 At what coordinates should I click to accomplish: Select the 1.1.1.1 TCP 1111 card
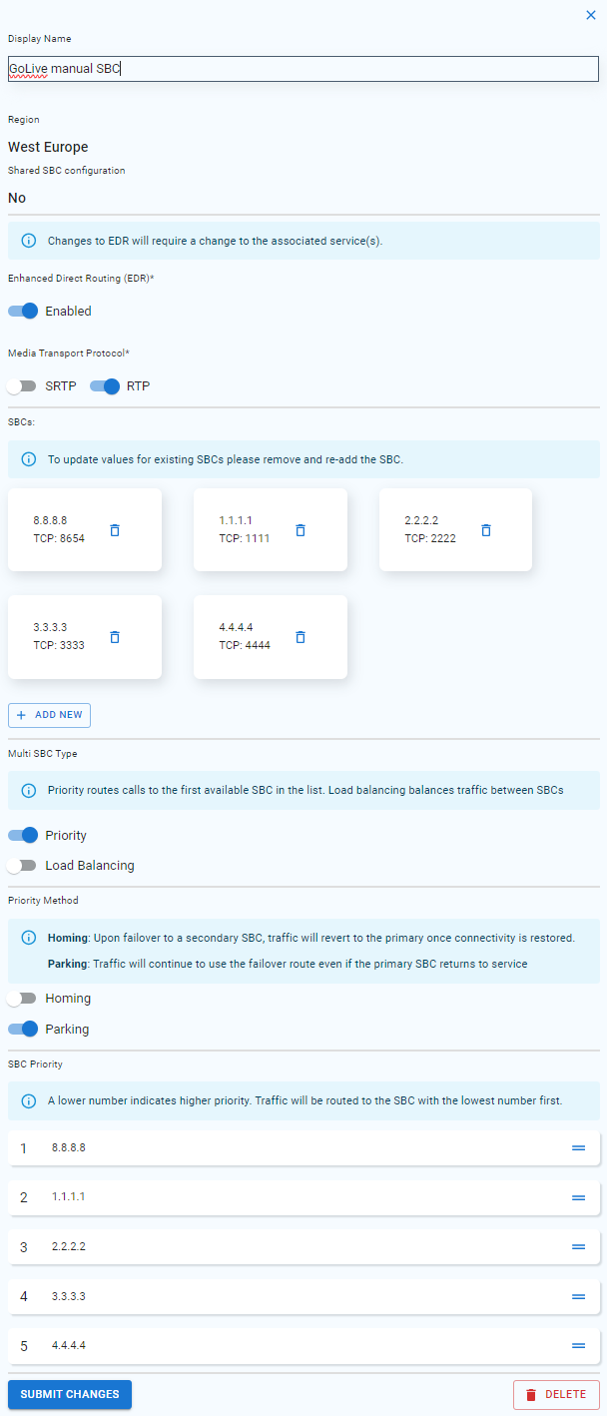click(x=271, y=529)
